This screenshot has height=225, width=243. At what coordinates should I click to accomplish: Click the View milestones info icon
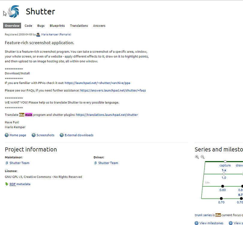197,223
